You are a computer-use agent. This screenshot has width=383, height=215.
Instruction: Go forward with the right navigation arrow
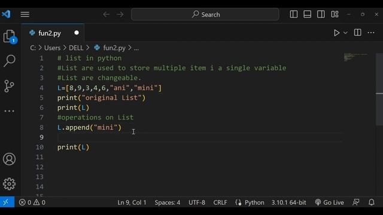(x=120, y=14)
